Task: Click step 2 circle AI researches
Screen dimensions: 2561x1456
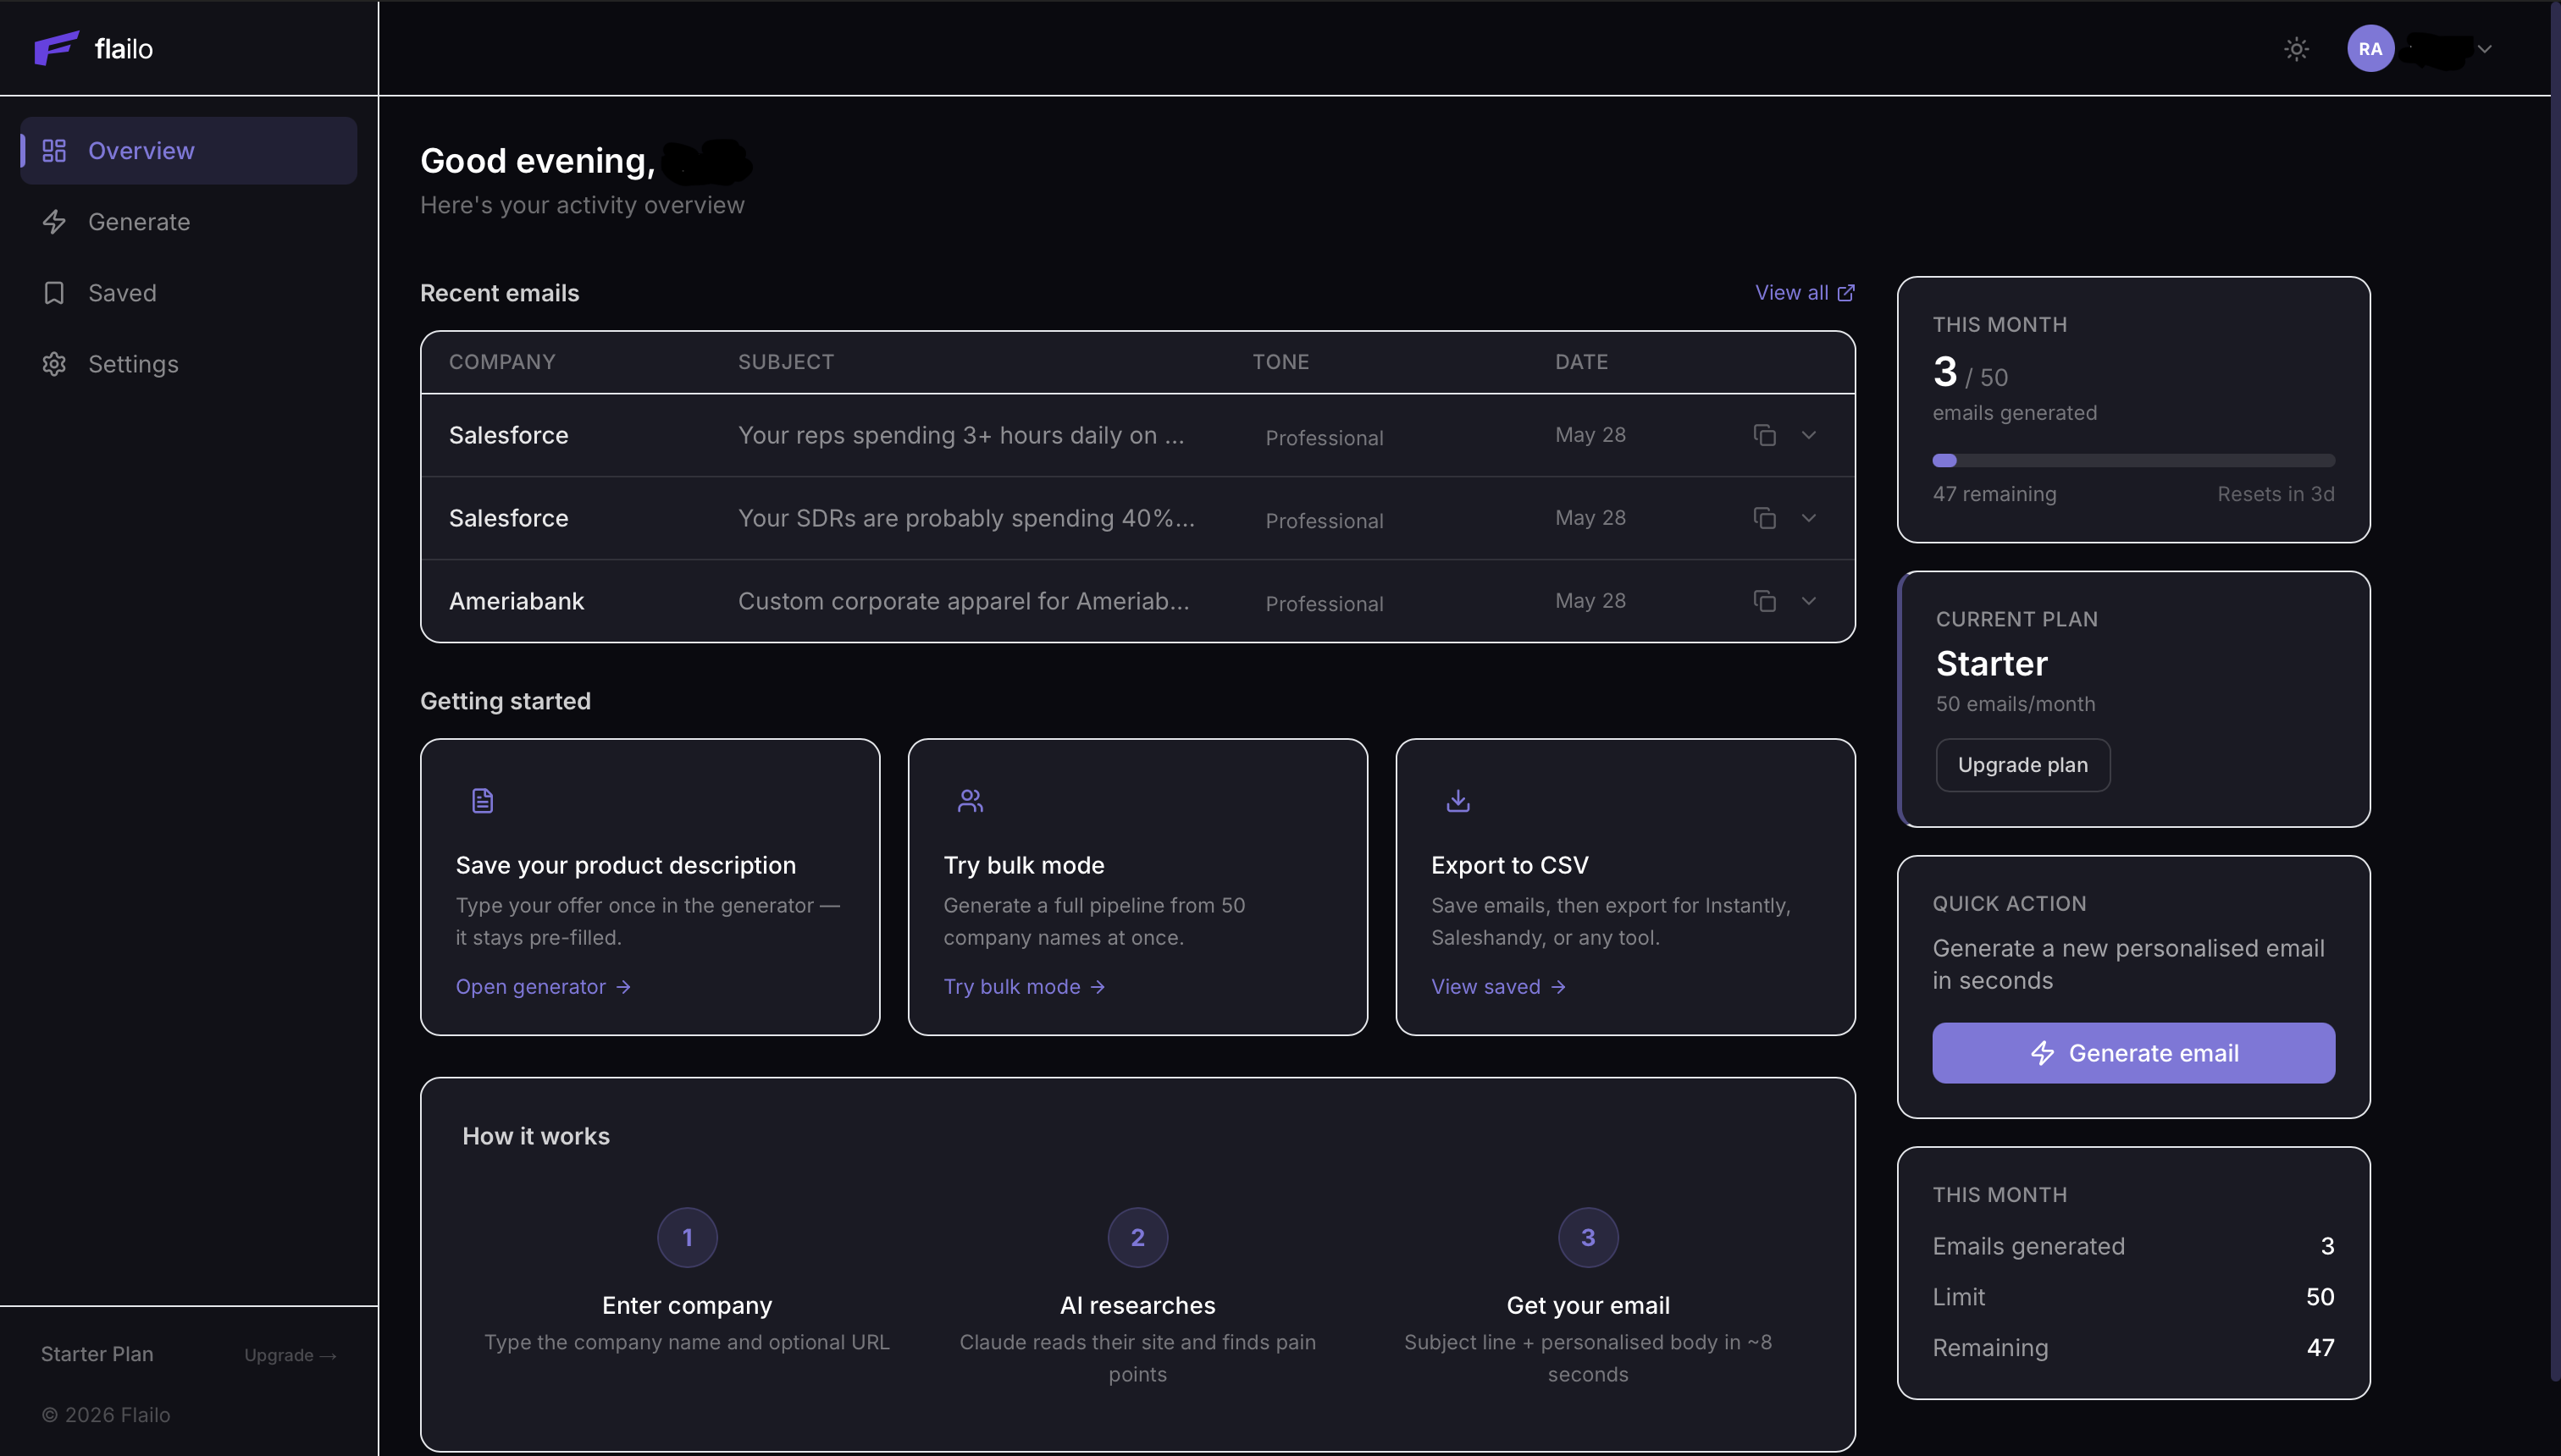Action: 1137,1238
